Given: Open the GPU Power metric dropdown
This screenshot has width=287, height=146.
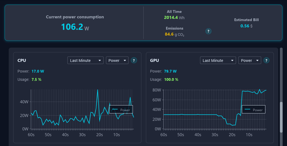Looking at the screenshot, I should point(250,61).
